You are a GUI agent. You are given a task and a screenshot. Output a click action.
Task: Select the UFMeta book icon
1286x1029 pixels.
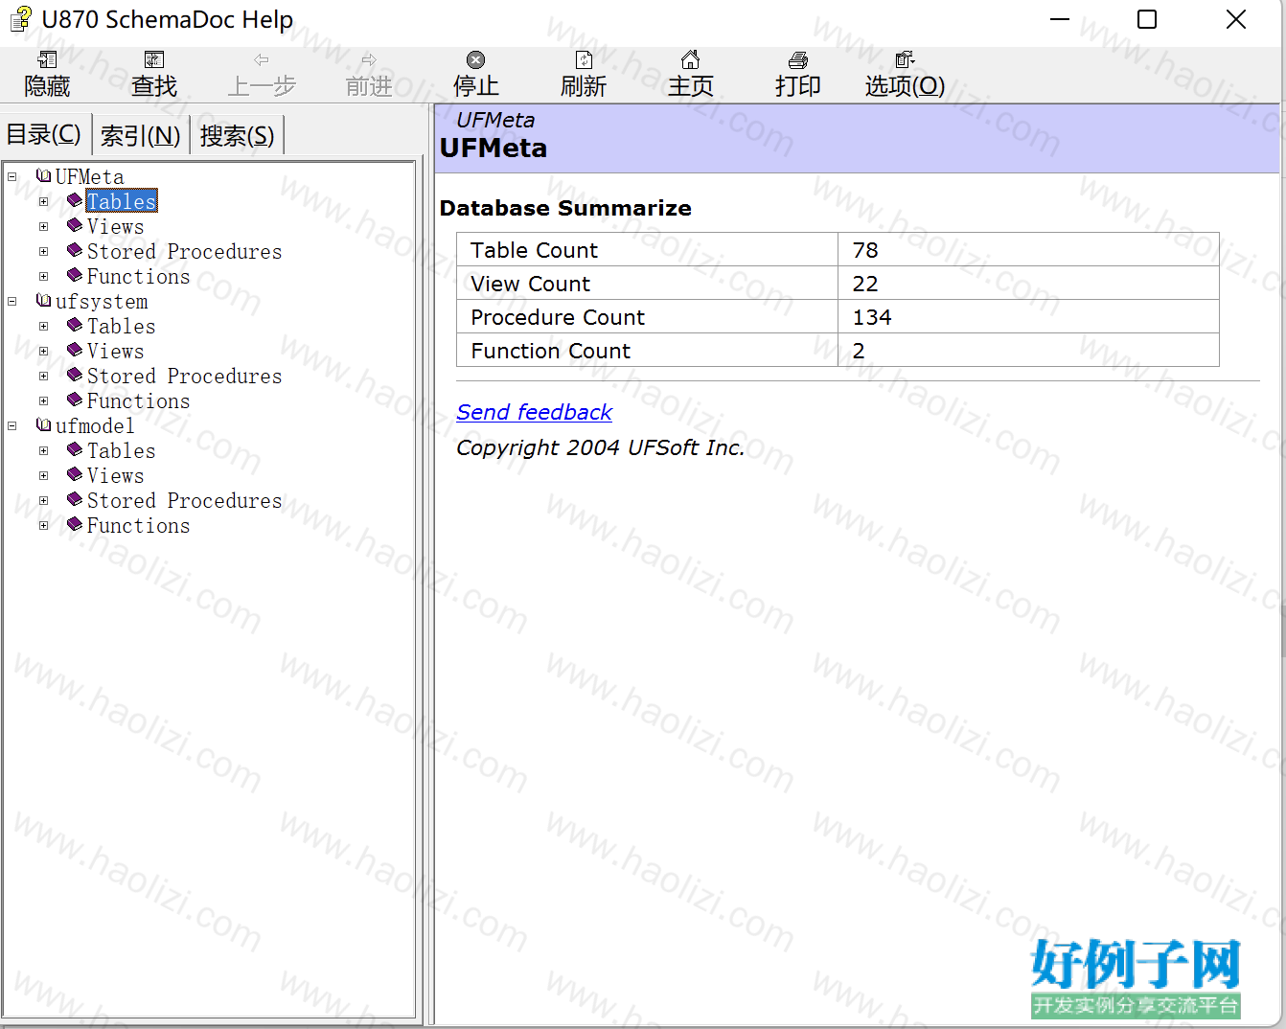coord(43,176)
